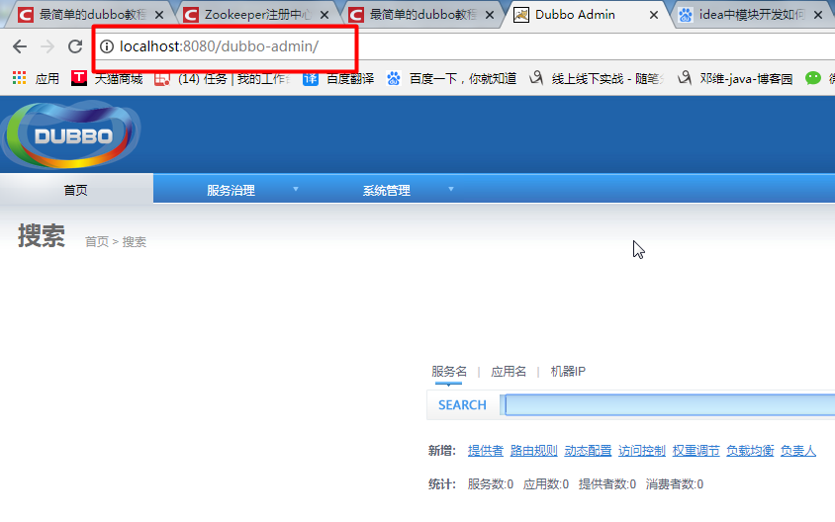Click the 提供者 add link

pyautogui.click(x=486, y=451)
